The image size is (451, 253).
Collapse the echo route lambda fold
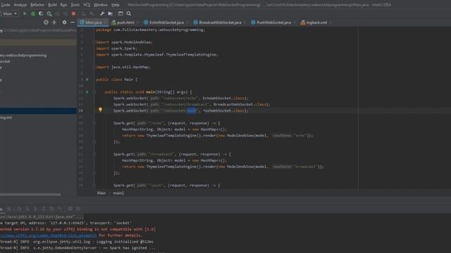(x=94, y=123)
